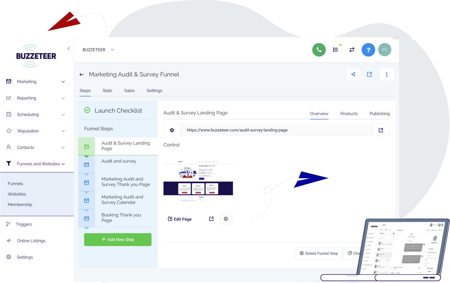Screen dimensions: 450x283
Task: Open the PV user avatar
Action: point(385,50)
